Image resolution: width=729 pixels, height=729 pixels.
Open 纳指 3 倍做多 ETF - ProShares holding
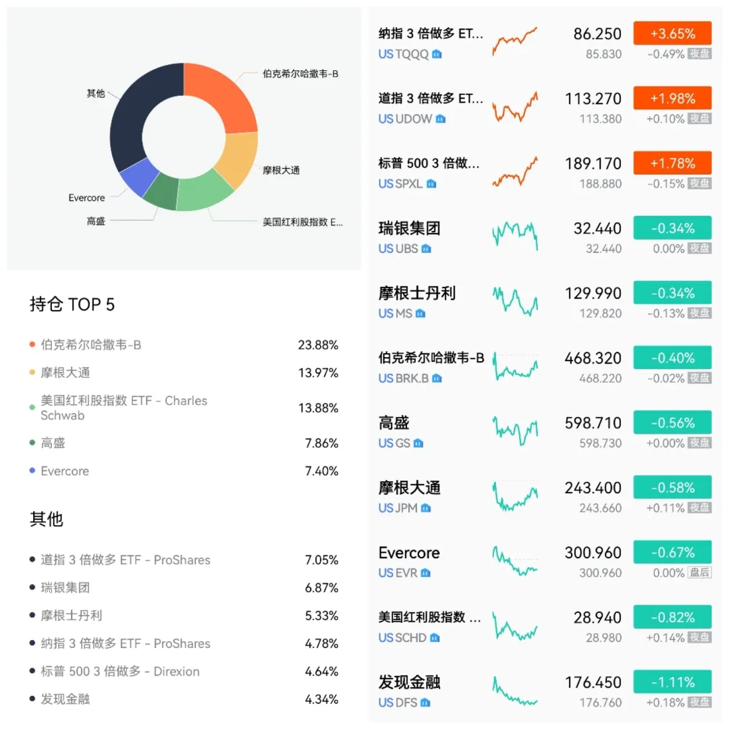click(184, 643)
